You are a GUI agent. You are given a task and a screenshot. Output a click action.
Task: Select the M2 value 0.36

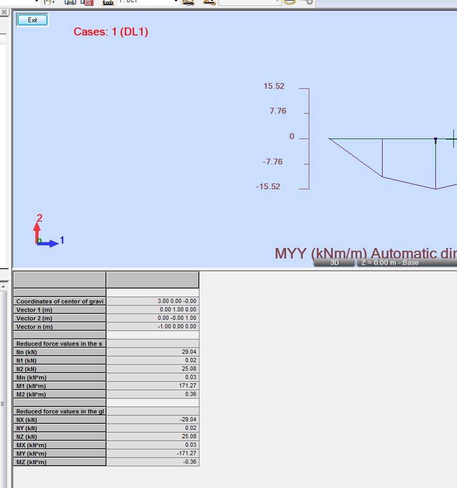pyautogui.click(x=153, y=394)
